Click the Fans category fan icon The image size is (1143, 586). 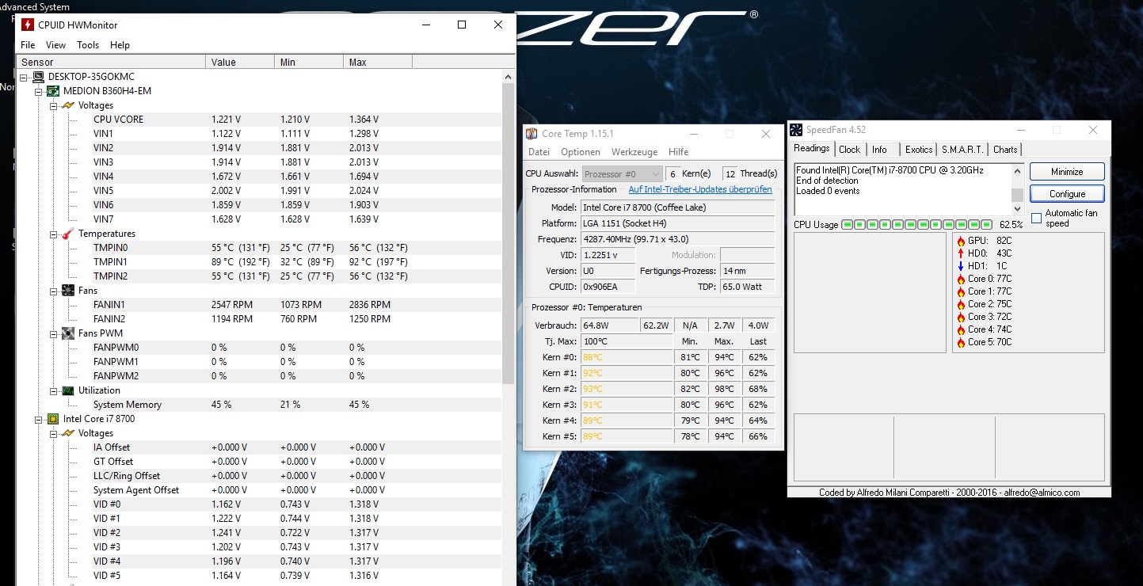68,291
